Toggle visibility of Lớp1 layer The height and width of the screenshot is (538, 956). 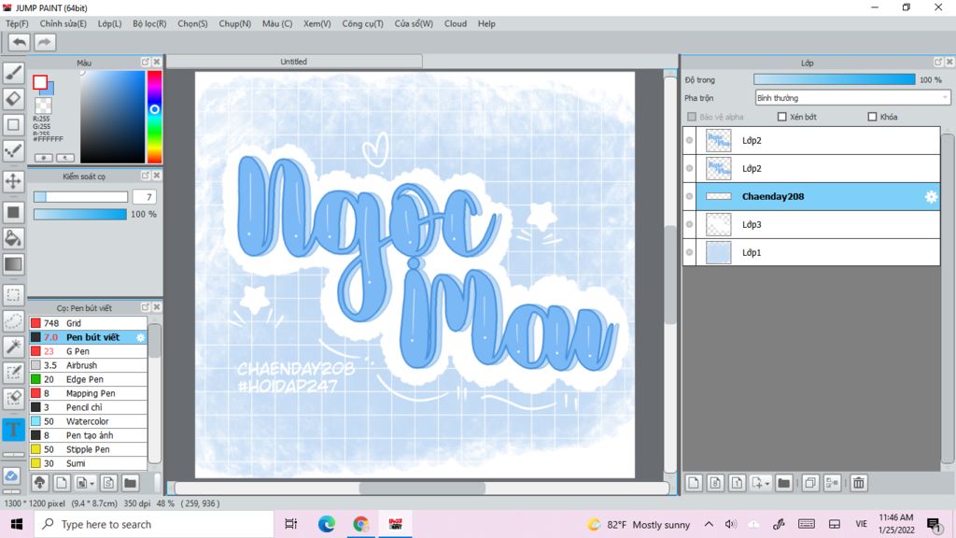pyautogui.click(x=690, y=252)
